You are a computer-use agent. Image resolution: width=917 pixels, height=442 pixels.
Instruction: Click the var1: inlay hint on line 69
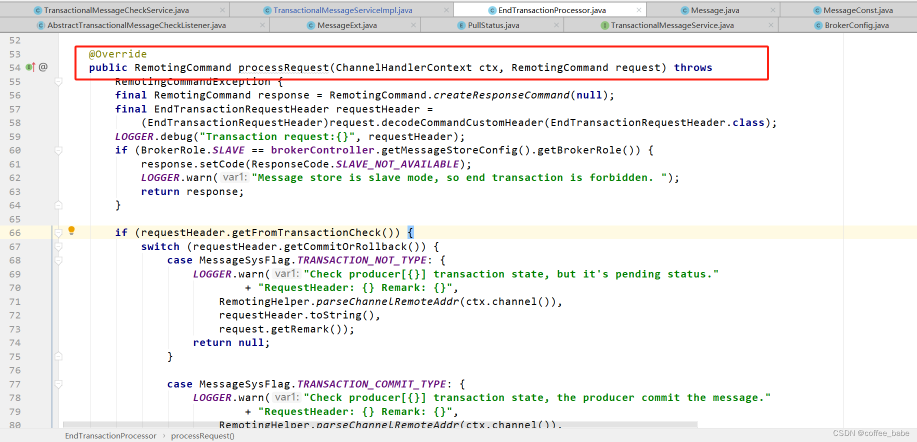(x=286, y=274)
